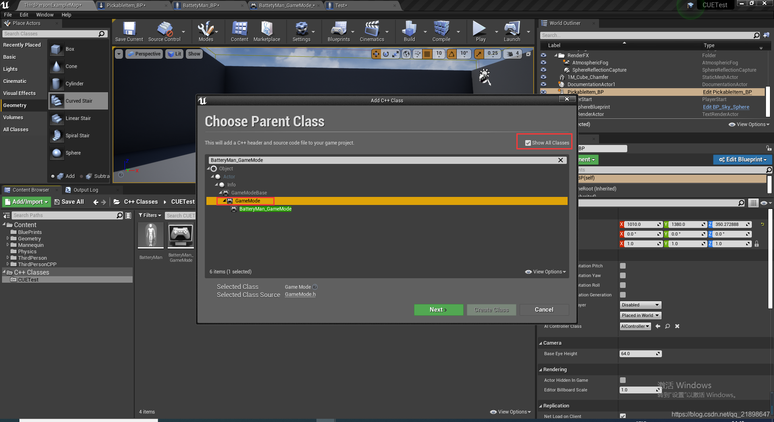This screenshot has height=422, width=774.
Task: Toggle visibility of SphereReflectionCapture in outliner
Action: pos(543,70)
